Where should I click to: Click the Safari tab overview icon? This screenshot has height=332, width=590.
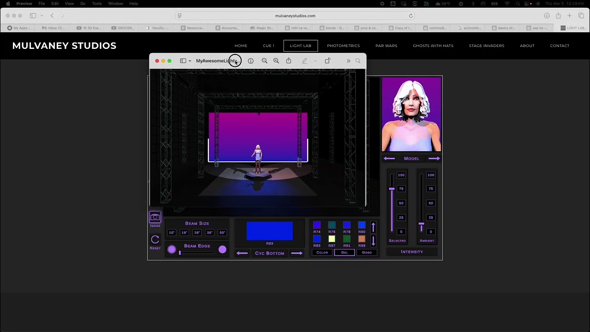coord(581,16)
